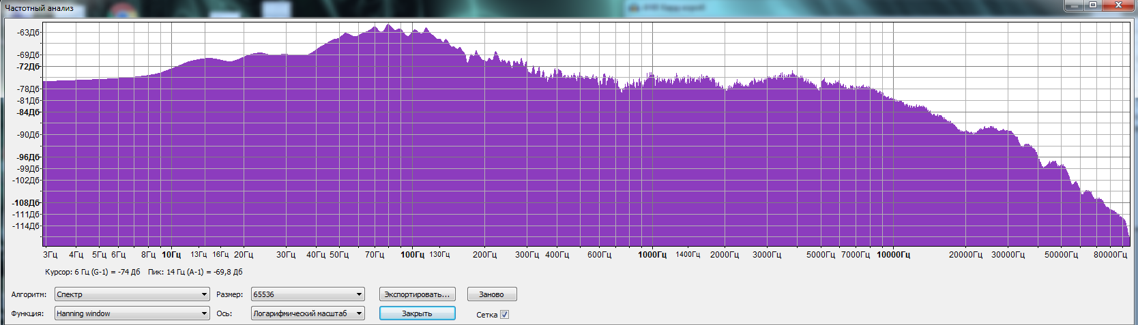Image resolution: width=1138 pixels, height=325 pixels.
Task: Click the Курсор readout text
Action: pyautogui.click(x=93, y=272)
